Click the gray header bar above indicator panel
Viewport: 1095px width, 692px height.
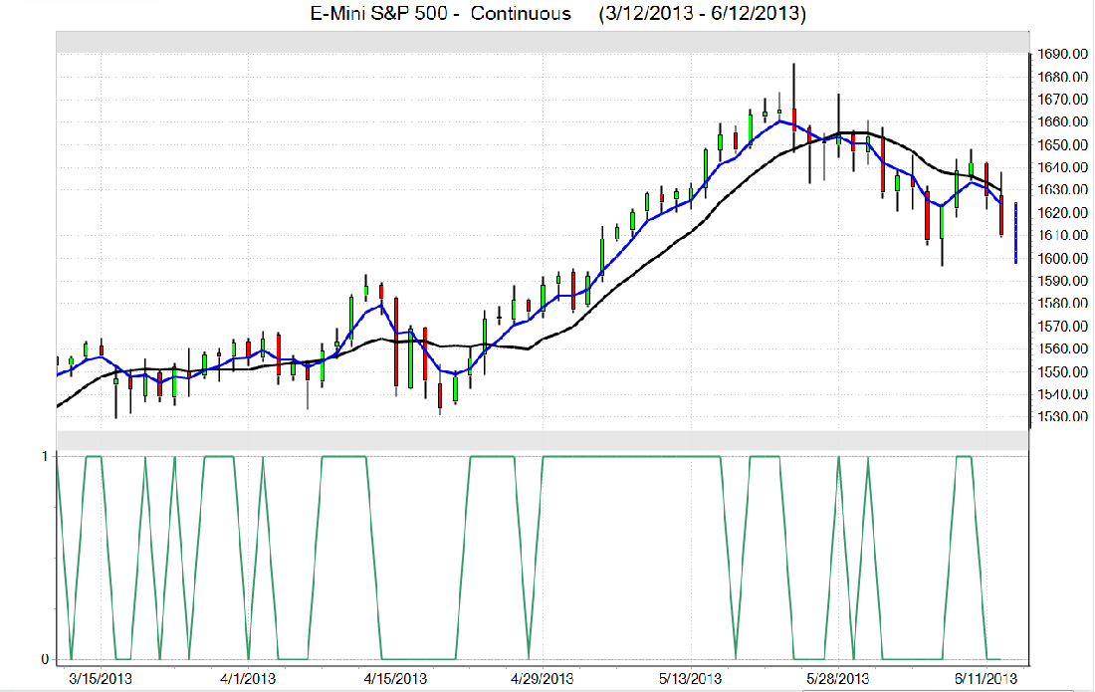pos(542,439)
